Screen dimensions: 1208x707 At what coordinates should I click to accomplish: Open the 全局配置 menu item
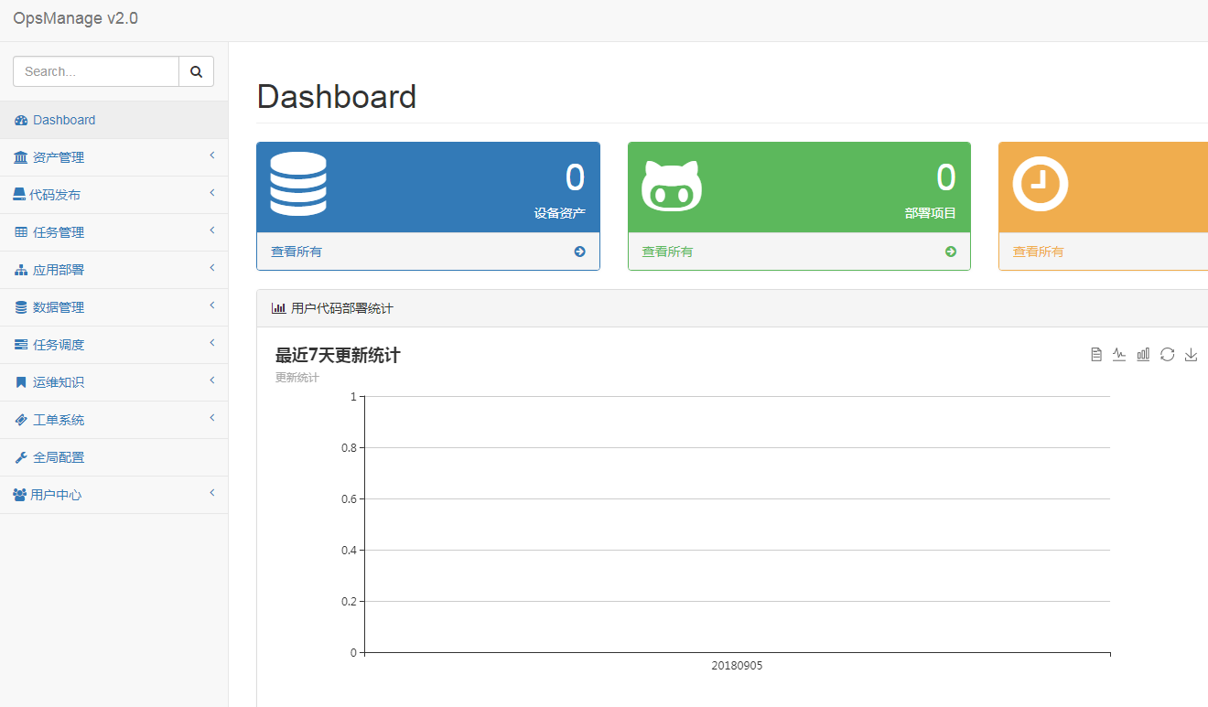(113, 457)
